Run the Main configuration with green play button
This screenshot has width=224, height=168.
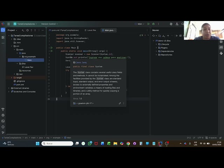(148, 24)
